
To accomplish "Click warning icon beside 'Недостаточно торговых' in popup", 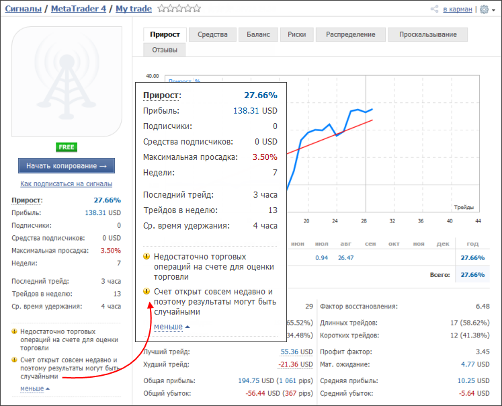I will click(147, 257).
